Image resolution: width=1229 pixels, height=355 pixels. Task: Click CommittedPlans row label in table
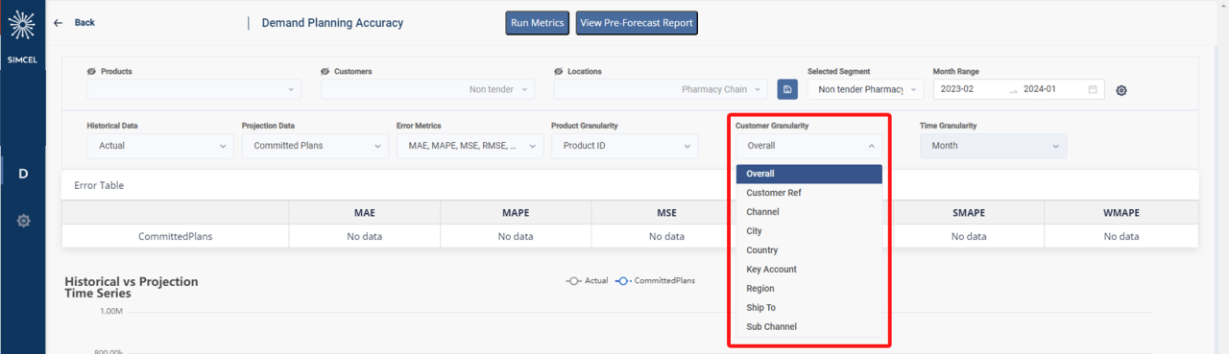pyautogui.click(x=176, y=236)
